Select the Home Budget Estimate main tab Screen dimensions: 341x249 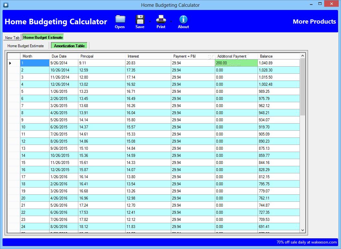tap(43, 37)
